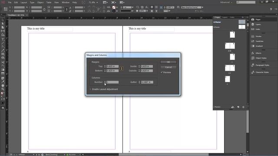The image size is (278, 156).
Task: Click into the Gutter field
Action: tap(147, 82)
